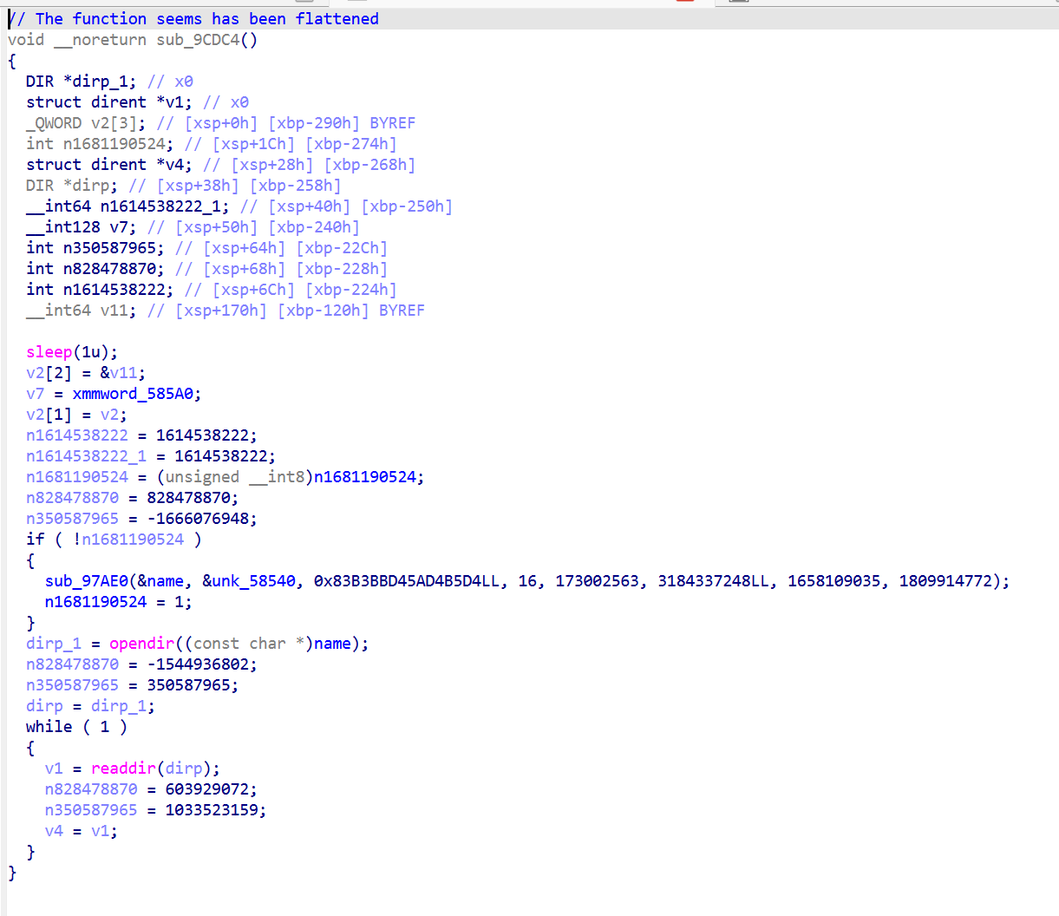1059x916 pixels.
Task: Click the readdir function call
Action: click(x=123, y=768)
